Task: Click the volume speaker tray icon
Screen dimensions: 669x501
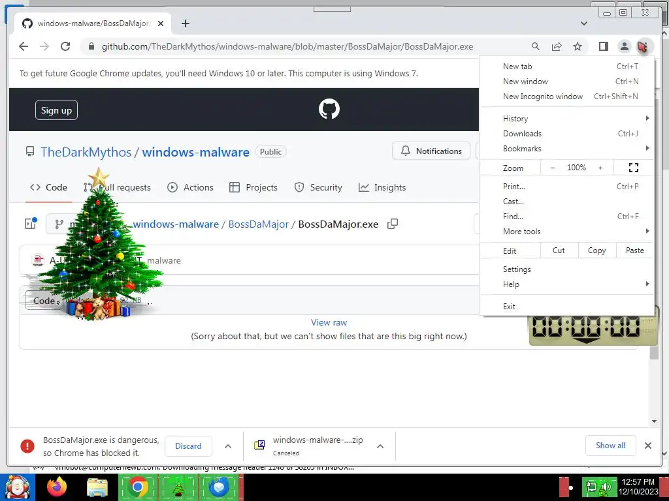Action: 606,487
